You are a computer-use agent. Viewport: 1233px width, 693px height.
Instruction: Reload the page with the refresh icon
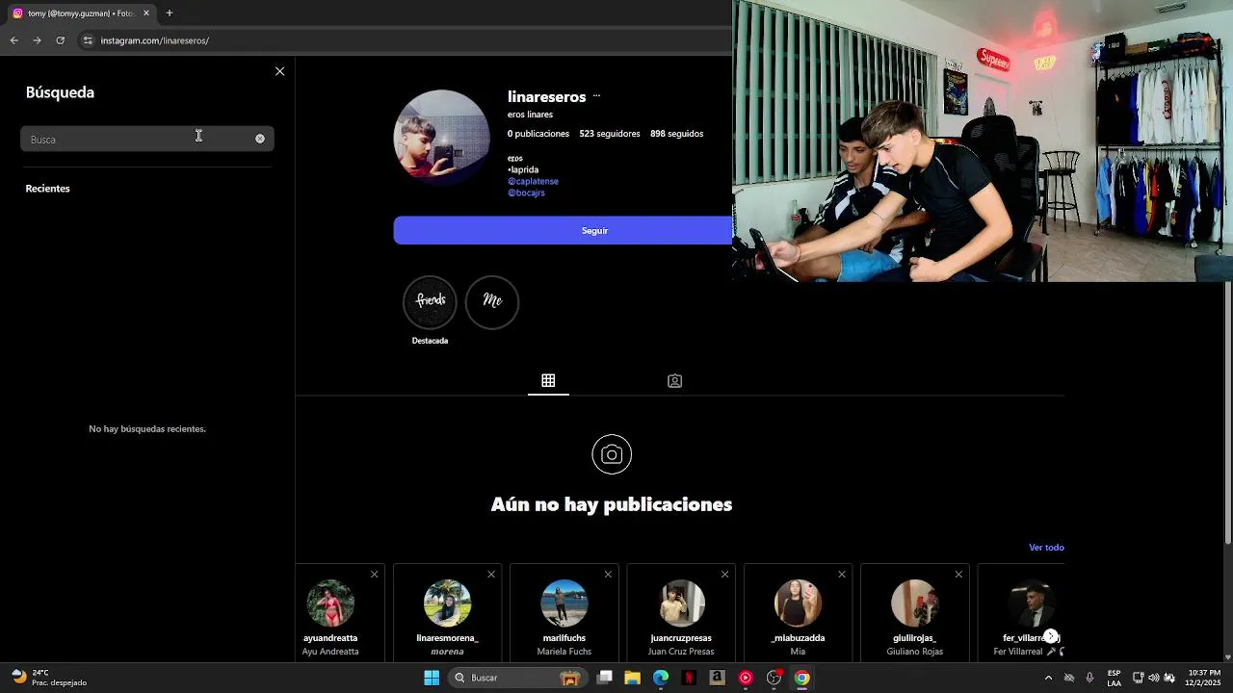[60, 40]
